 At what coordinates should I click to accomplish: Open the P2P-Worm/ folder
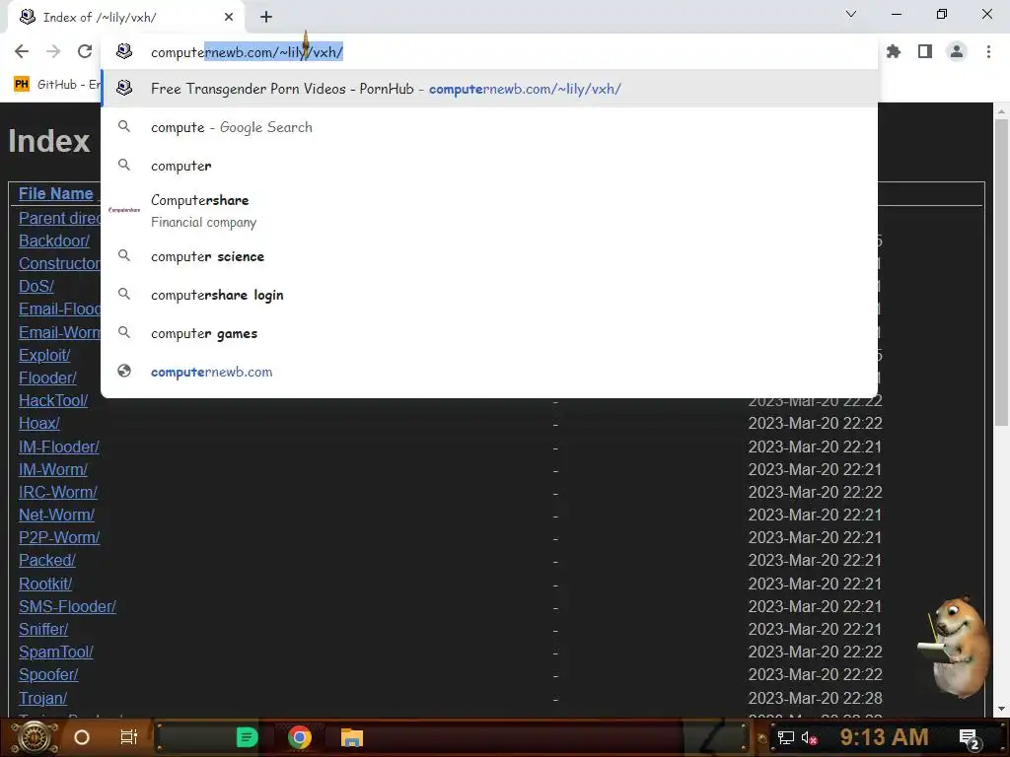point(59,537)
